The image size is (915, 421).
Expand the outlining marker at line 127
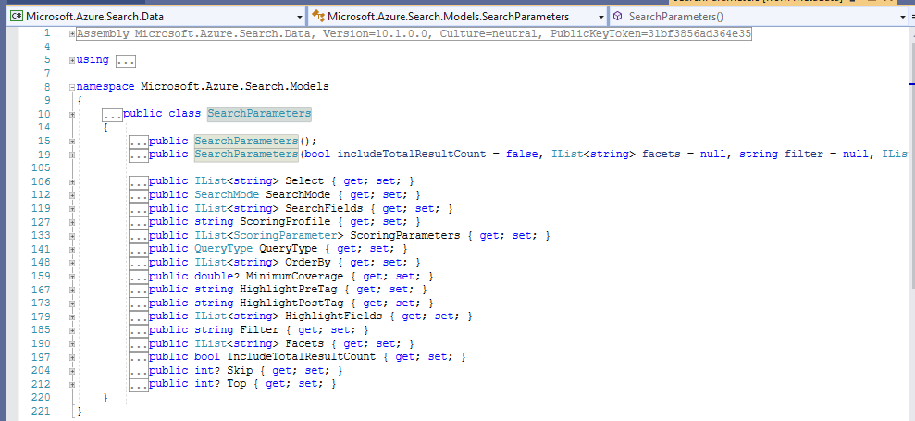pyautogui.click(x=72, y=222)
